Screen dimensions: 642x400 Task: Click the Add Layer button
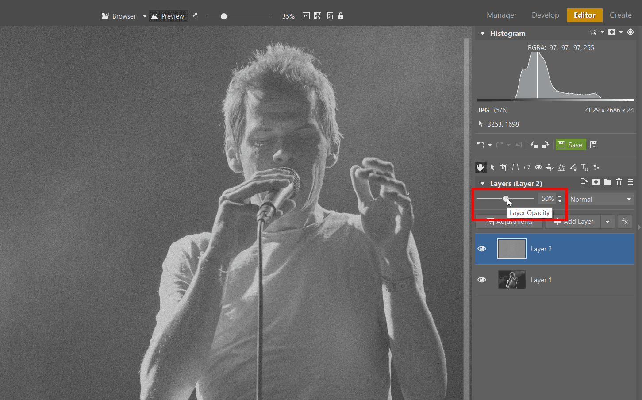[573, 222]
